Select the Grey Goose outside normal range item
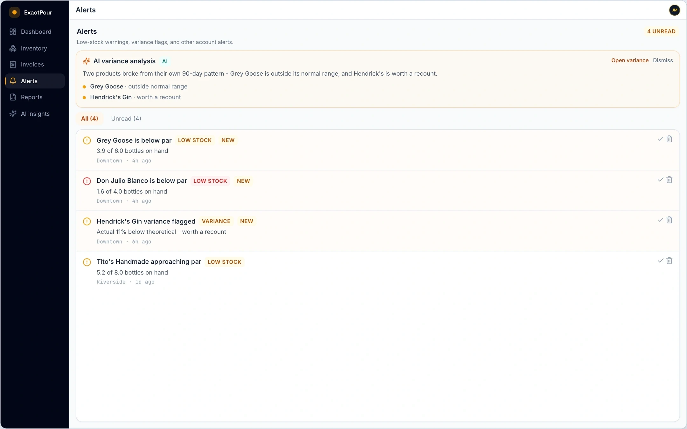687x429 pixels. [x=135, y=86]
